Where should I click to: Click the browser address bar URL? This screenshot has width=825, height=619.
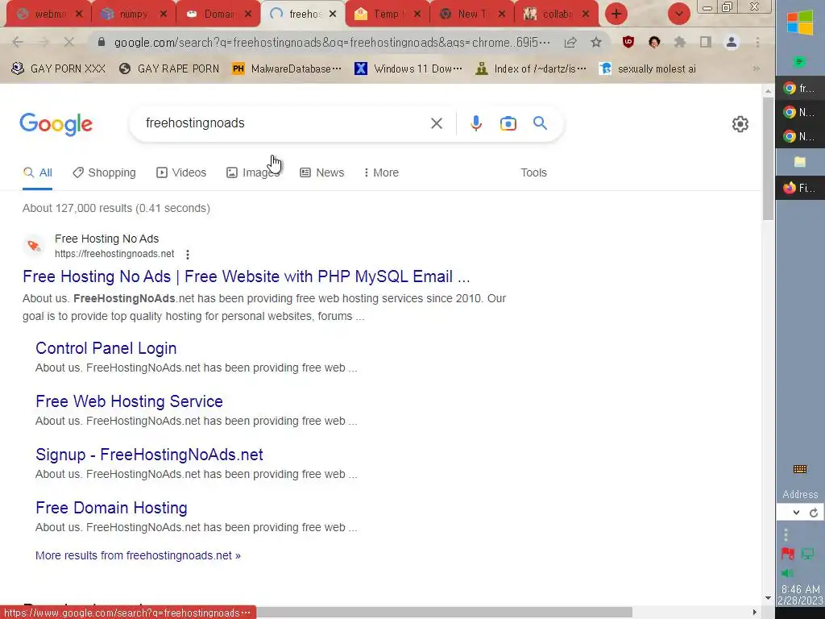tap(331, 42)
